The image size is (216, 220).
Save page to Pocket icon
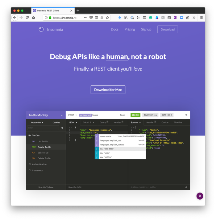(x=91, y=18)
